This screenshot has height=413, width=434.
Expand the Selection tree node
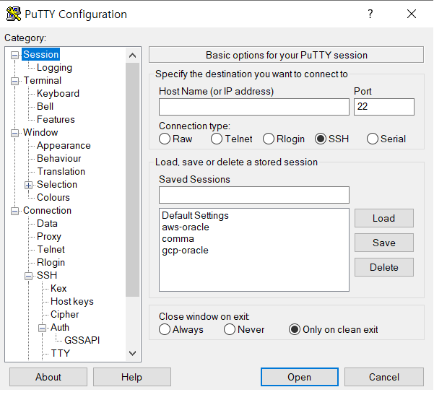28,185
